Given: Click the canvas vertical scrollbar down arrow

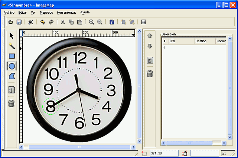Looking at the screenshot, I should (x=140, y=141).
